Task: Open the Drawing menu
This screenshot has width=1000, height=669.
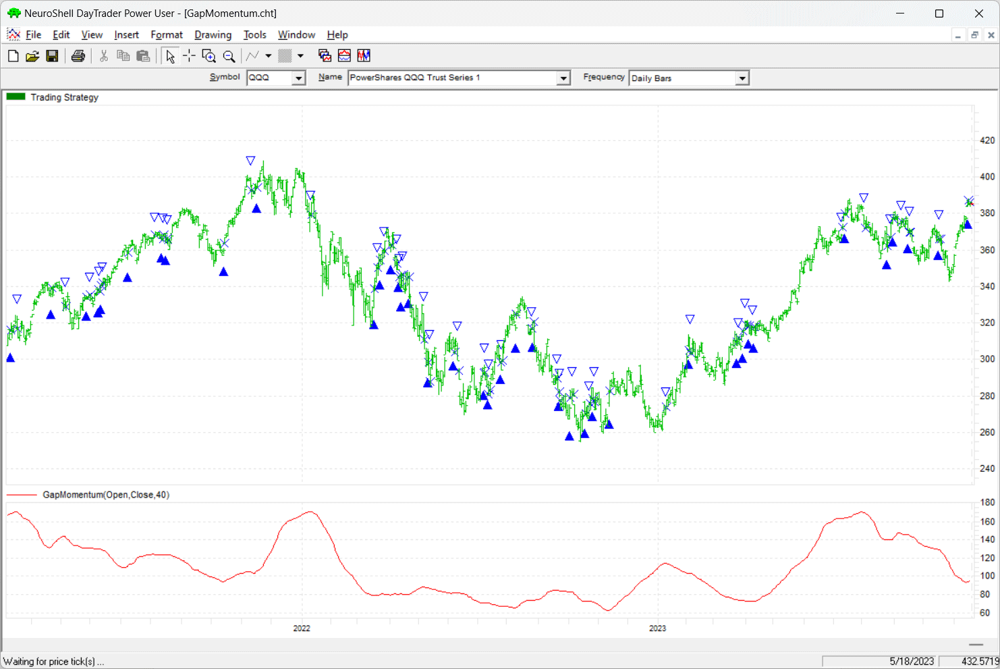Action: [213, 35]
